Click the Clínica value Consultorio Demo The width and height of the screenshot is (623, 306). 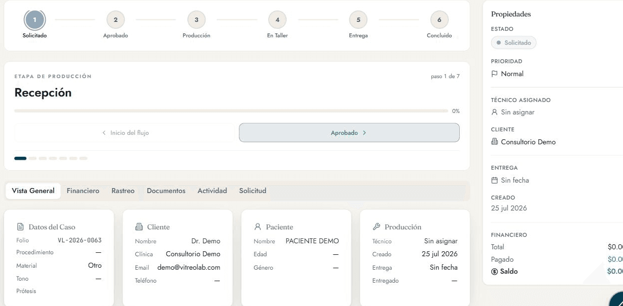193,254
